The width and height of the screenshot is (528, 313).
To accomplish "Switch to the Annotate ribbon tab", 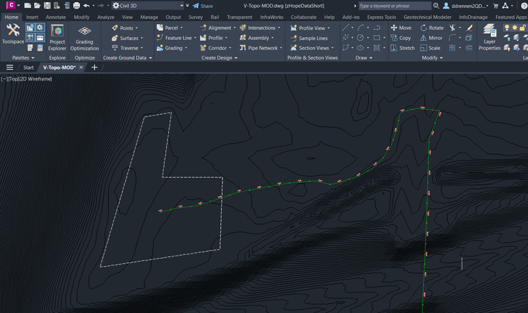I will 56,17.
